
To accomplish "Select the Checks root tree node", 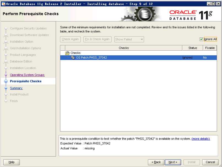I will [x=75, y=53].
